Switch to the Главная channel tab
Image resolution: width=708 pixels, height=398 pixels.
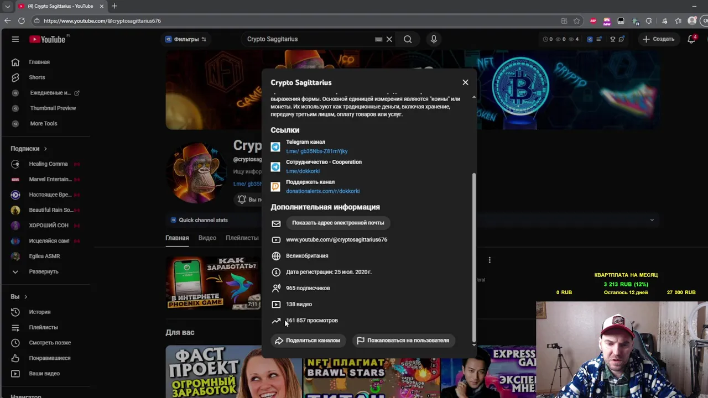point(177,238)
